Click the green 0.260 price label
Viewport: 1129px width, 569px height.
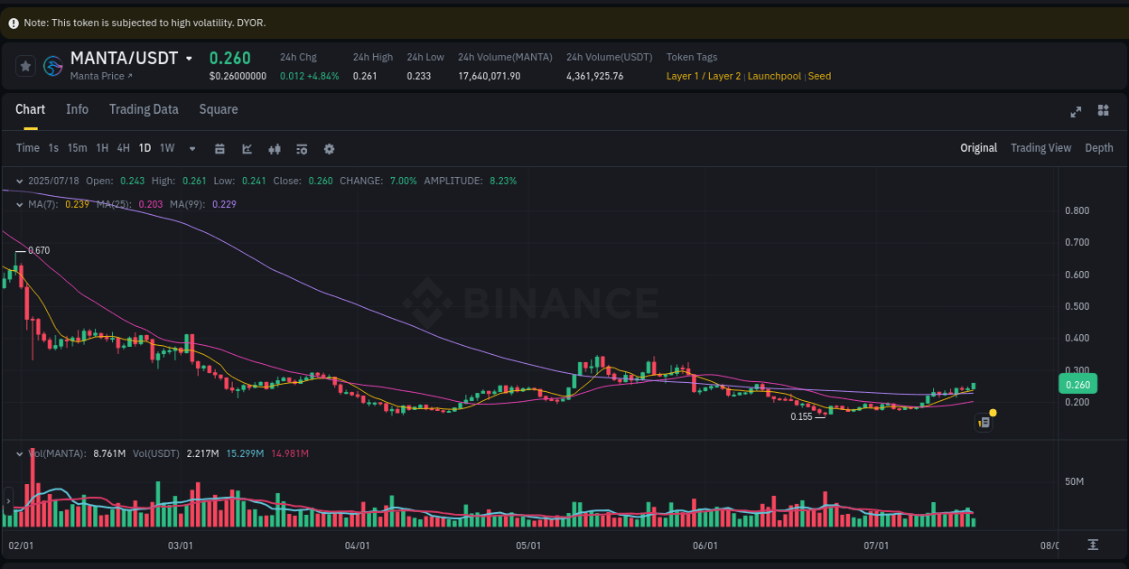pos(1078,384)
